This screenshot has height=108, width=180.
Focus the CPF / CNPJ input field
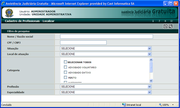tap(83, 43)
